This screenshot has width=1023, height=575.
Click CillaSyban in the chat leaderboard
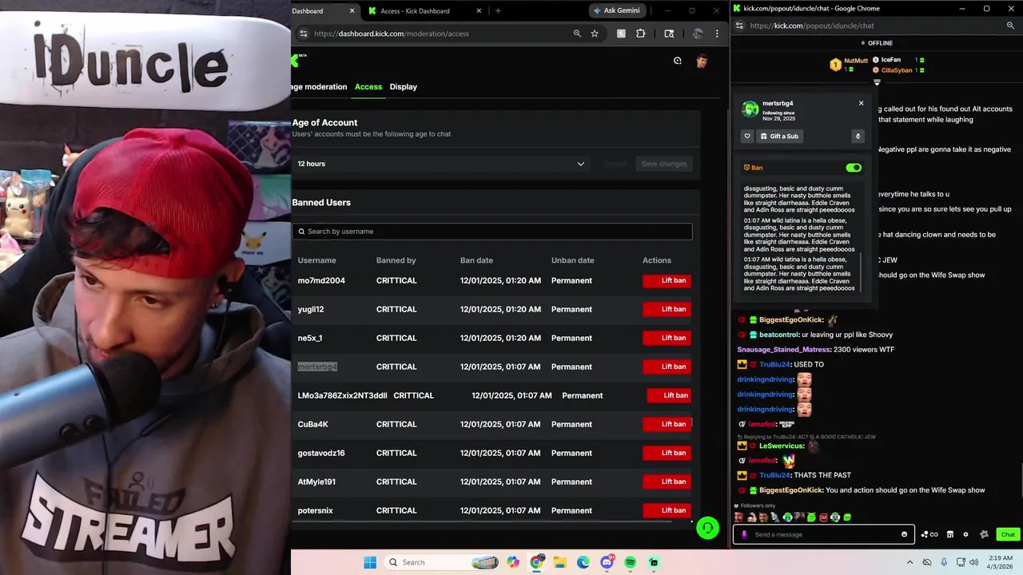coord(897,70)
